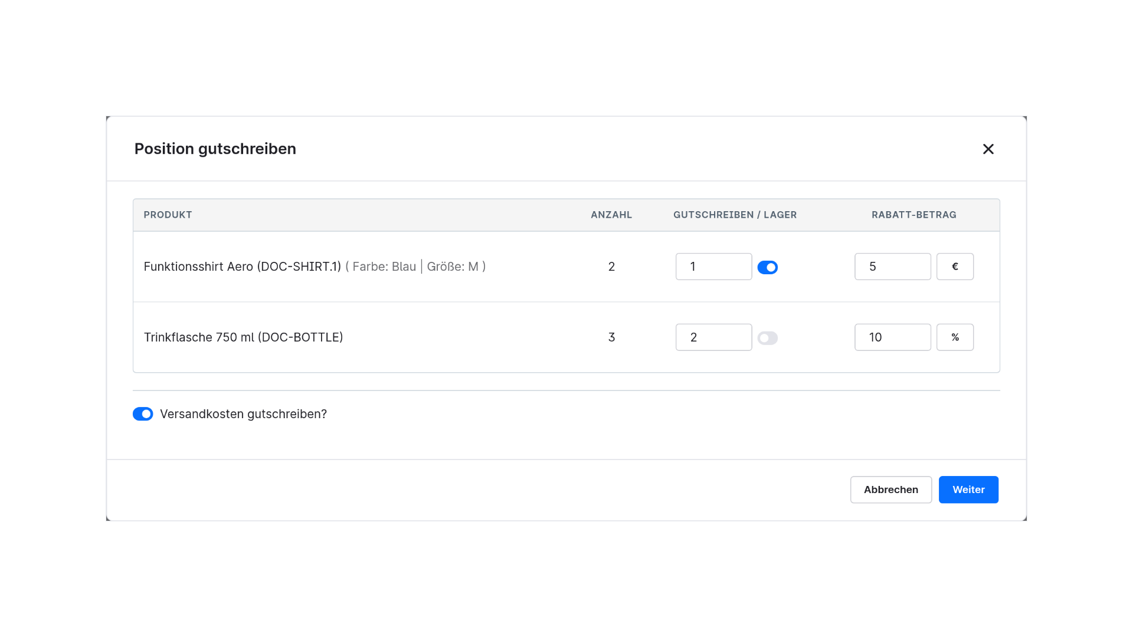Toggle stock return for Funktionsshirt Aero
Screen dimensions: 1133x637
click(767, 268)
